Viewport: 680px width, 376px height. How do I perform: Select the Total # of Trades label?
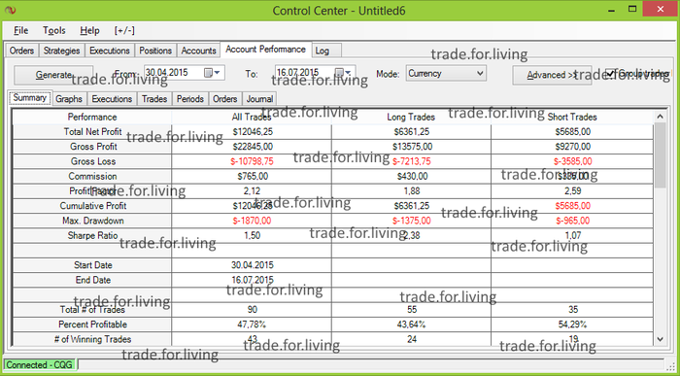[x=92, y=310]
